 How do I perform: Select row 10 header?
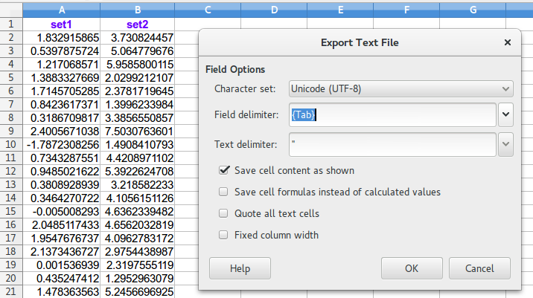pyautogui.click(x=10, y=144)
